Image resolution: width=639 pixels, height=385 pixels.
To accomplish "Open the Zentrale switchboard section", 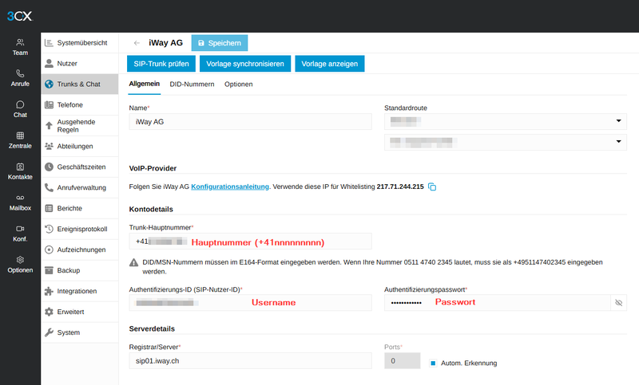I will [x=20, y=140].
